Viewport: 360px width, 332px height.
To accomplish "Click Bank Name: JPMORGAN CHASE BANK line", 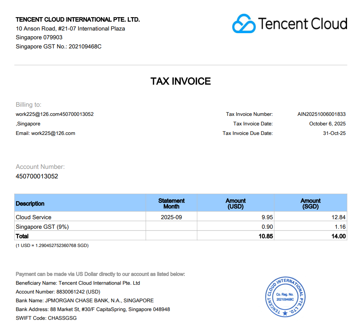I will pyautogui.click(x=85, y=301).
